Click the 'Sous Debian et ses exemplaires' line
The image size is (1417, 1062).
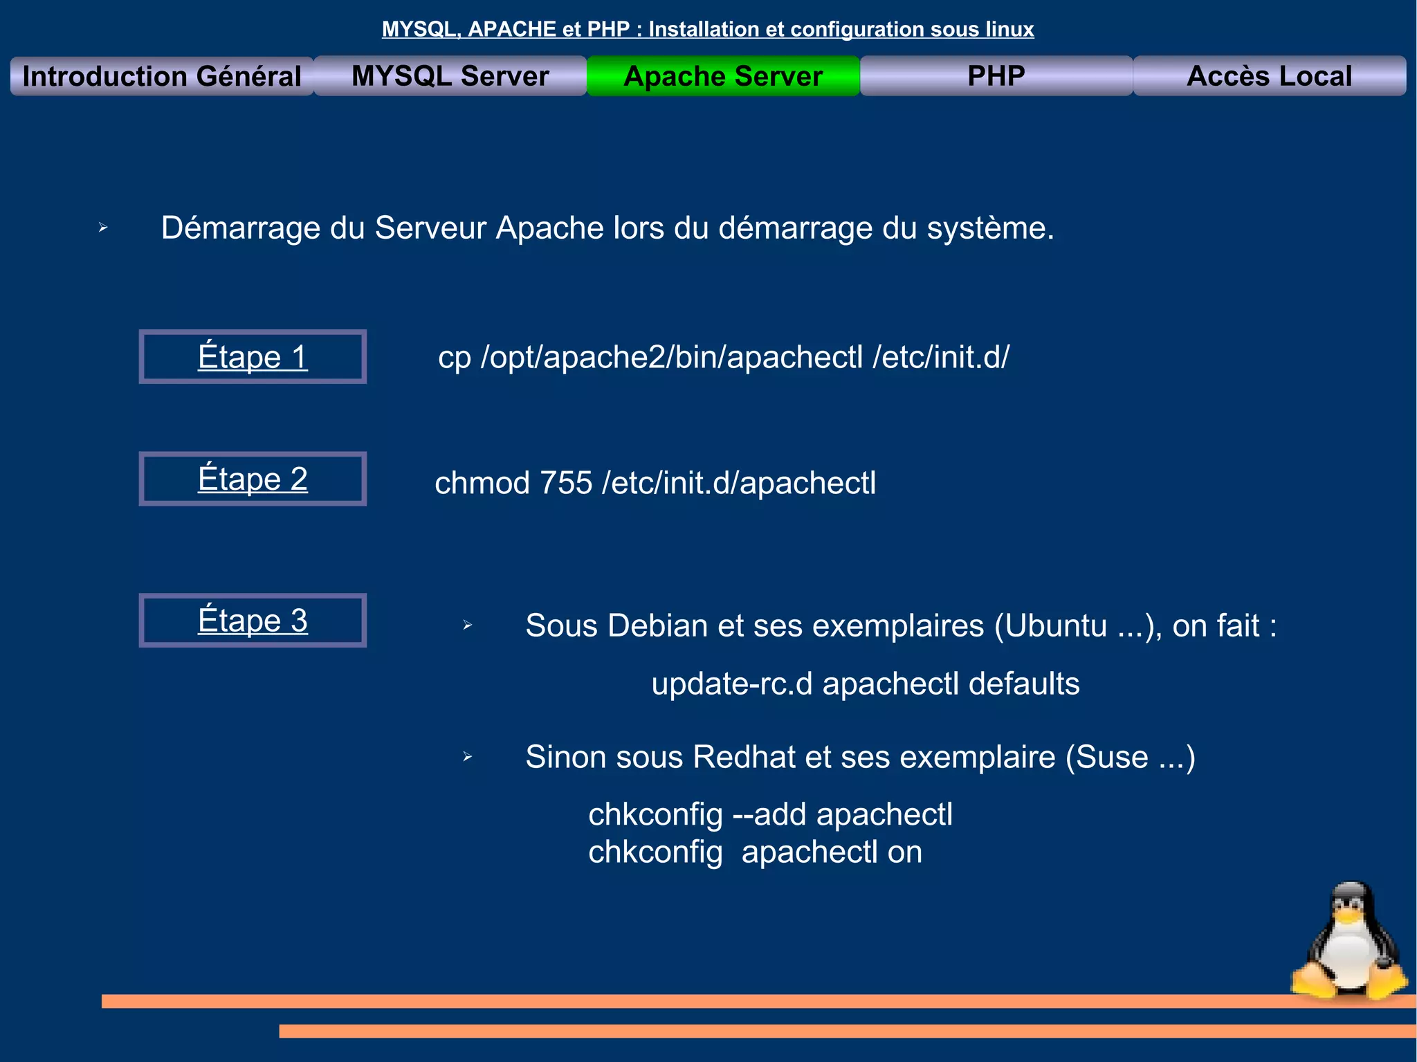click(x=901, y=626)
